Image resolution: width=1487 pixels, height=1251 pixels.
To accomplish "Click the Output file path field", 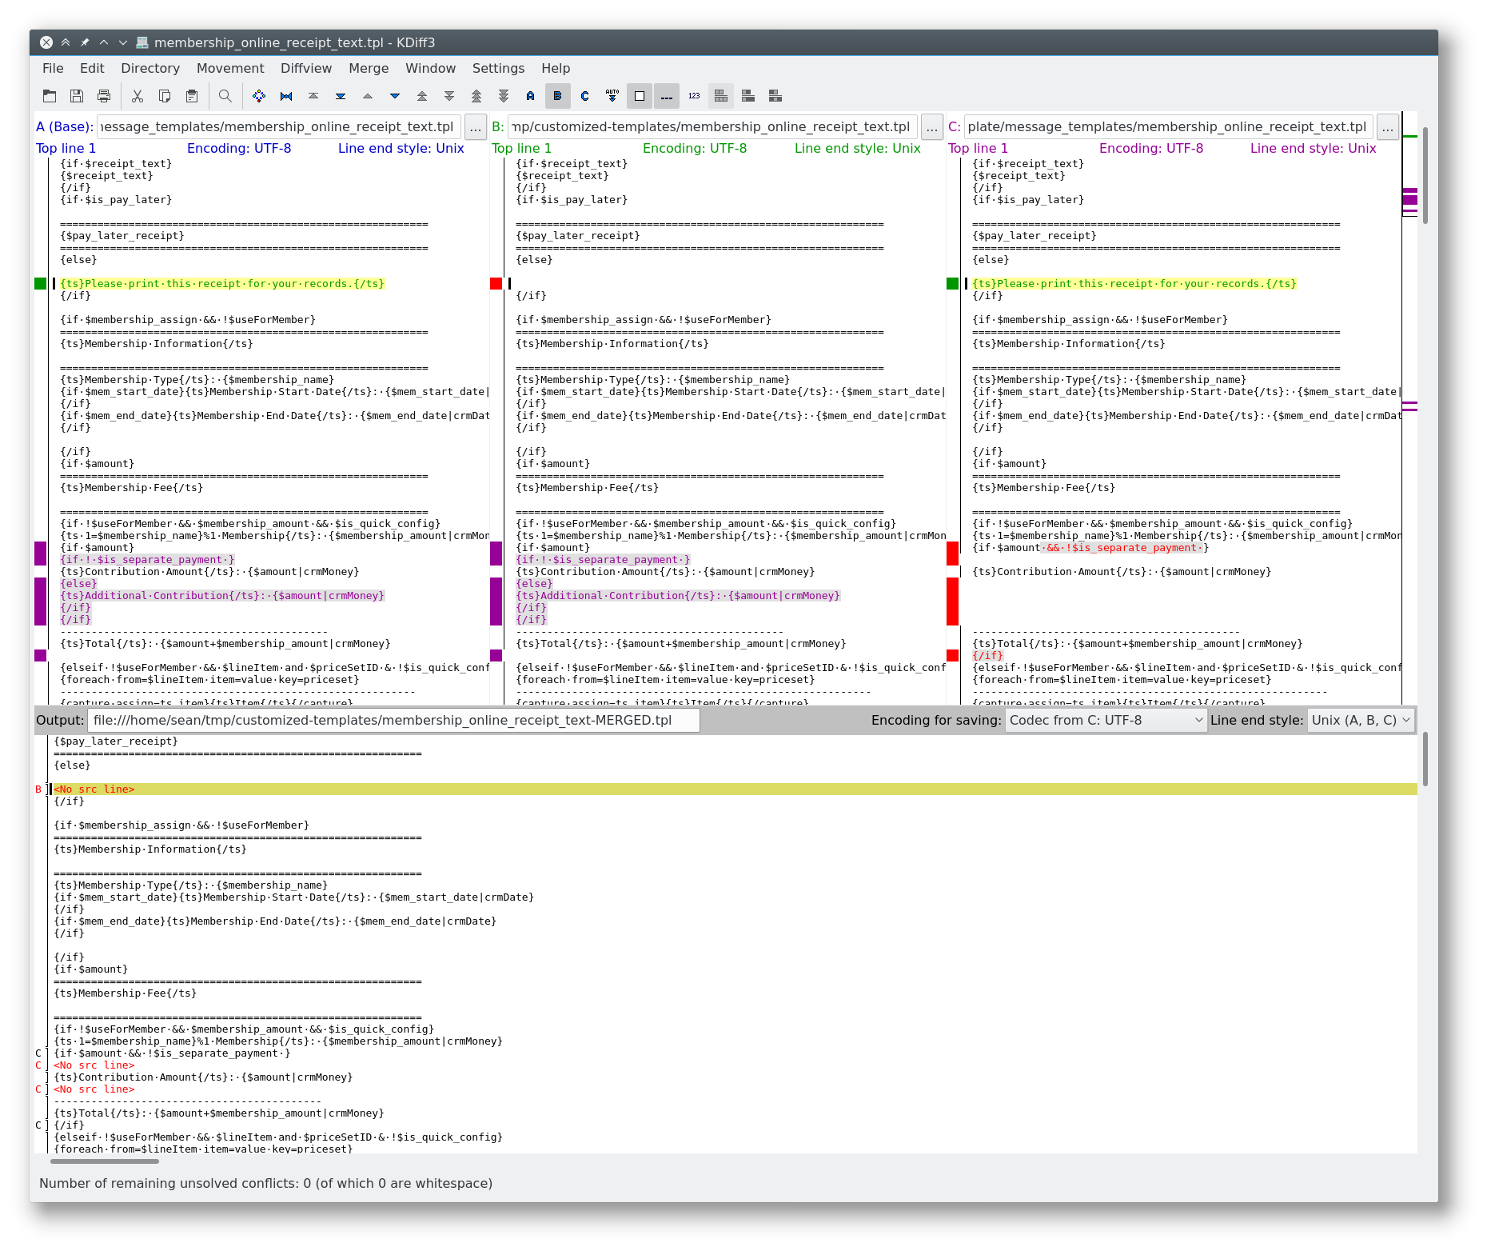I will (x=393, y=720).
